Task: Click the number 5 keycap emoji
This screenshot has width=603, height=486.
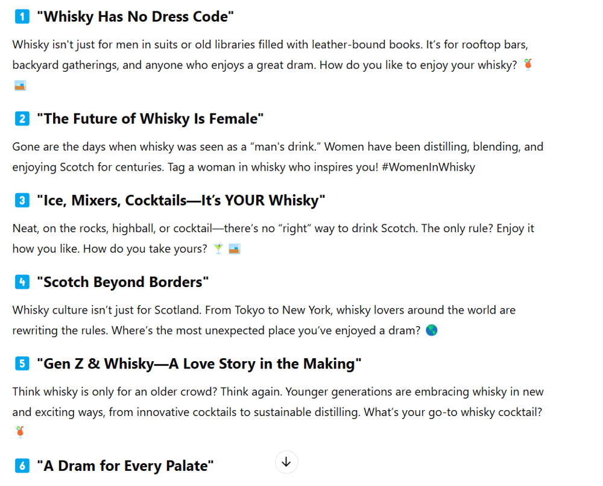Action: point(22,364)
